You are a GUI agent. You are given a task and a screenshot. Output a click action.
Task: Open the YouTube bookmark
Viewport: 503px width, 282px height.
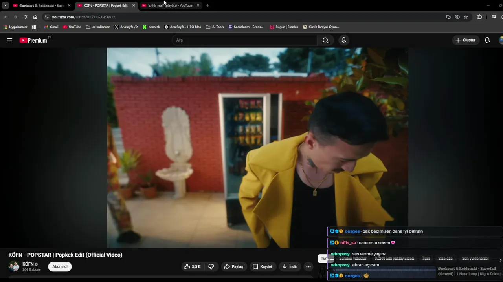pos(72,27)
